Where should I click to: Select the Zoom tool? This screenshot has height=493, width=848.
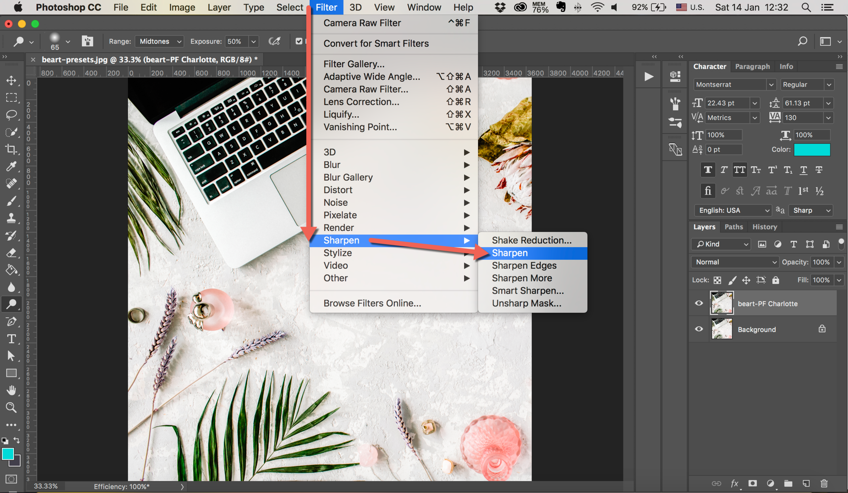coord(11,408)
